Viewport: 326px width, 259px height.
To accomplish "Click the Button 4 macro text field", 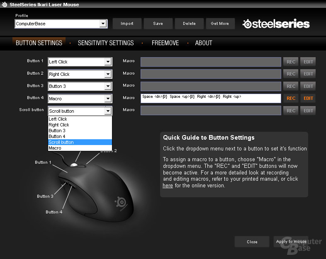I will [x=211, y=98].
